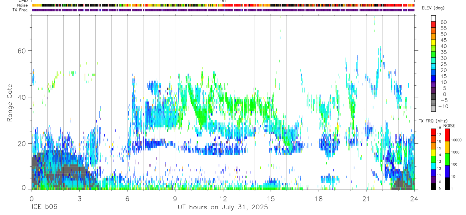This screenshot has width=466, height=215.
Task: Click the '6' tick label on the UT hours axis
Action: click(x=127, y=199)
